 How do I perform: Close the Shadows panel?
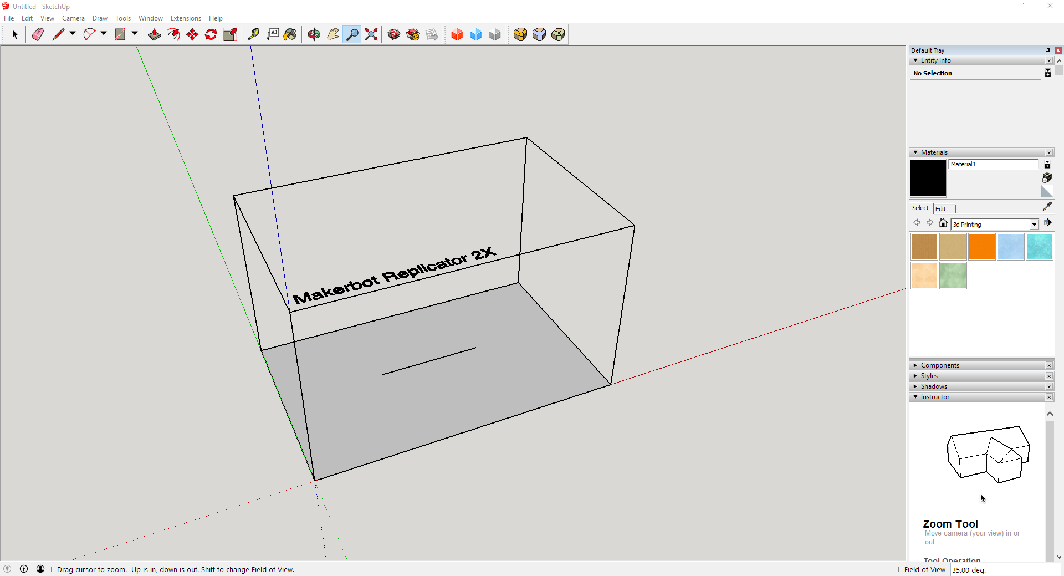1049,386
